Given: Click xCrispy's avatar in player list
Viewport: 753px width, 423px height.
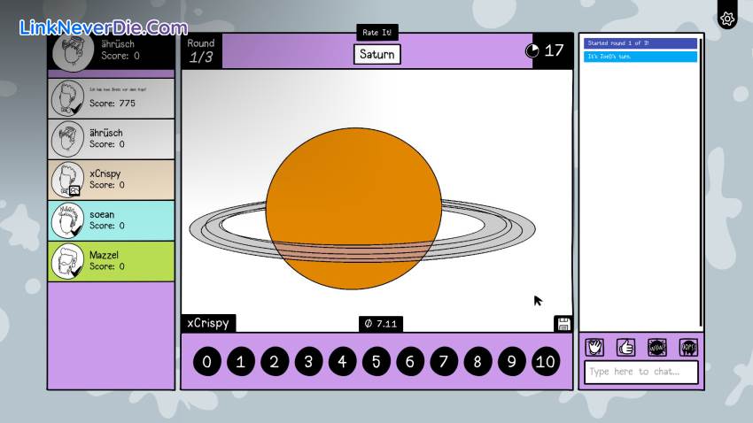Looking at the screenshot, I should coord(67,180).
